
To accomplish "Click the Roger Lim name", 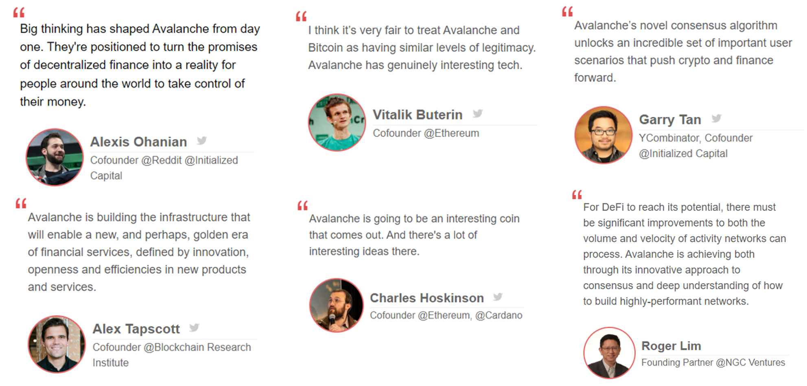I will [x=671, y=346].
